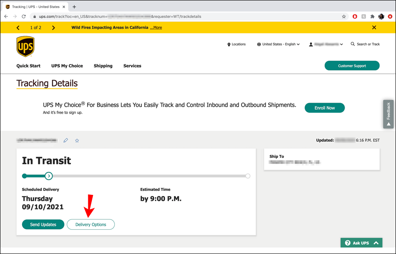Show previous alert with left chevron
Viewport: 396px width, 254px height.
coord(18,28)
